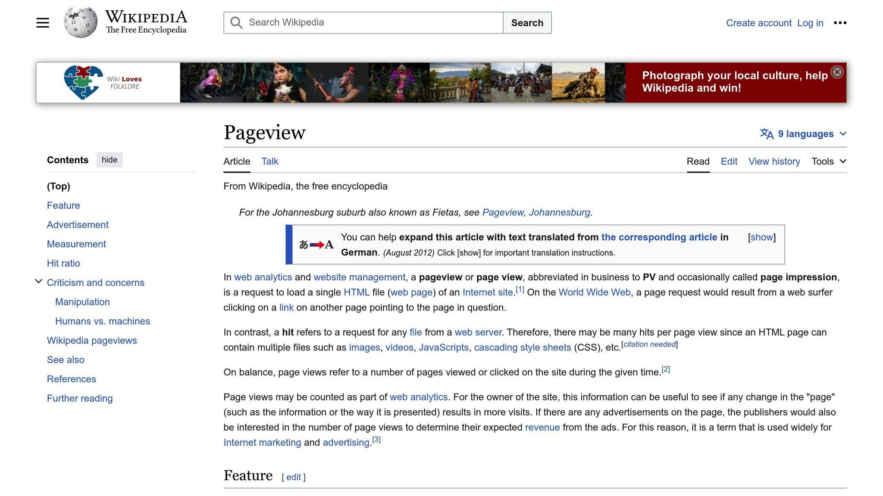883x496 pixels.
Task: Click the language translate icon
Action: pyautogui.click(x=766, y=134)
